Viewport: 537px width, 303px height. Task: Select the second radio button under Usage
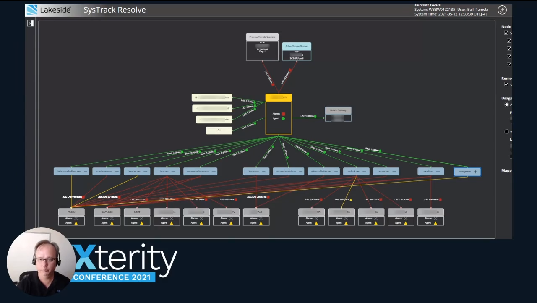506,132
